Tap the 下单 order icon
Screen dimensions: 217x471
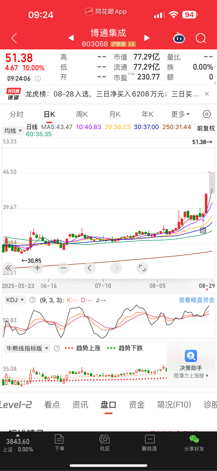[59, 443]
